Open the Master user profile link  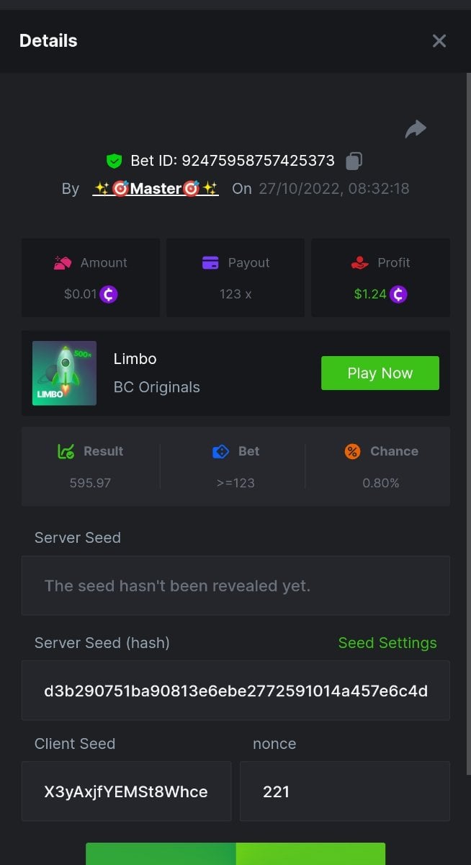[156, 189]
